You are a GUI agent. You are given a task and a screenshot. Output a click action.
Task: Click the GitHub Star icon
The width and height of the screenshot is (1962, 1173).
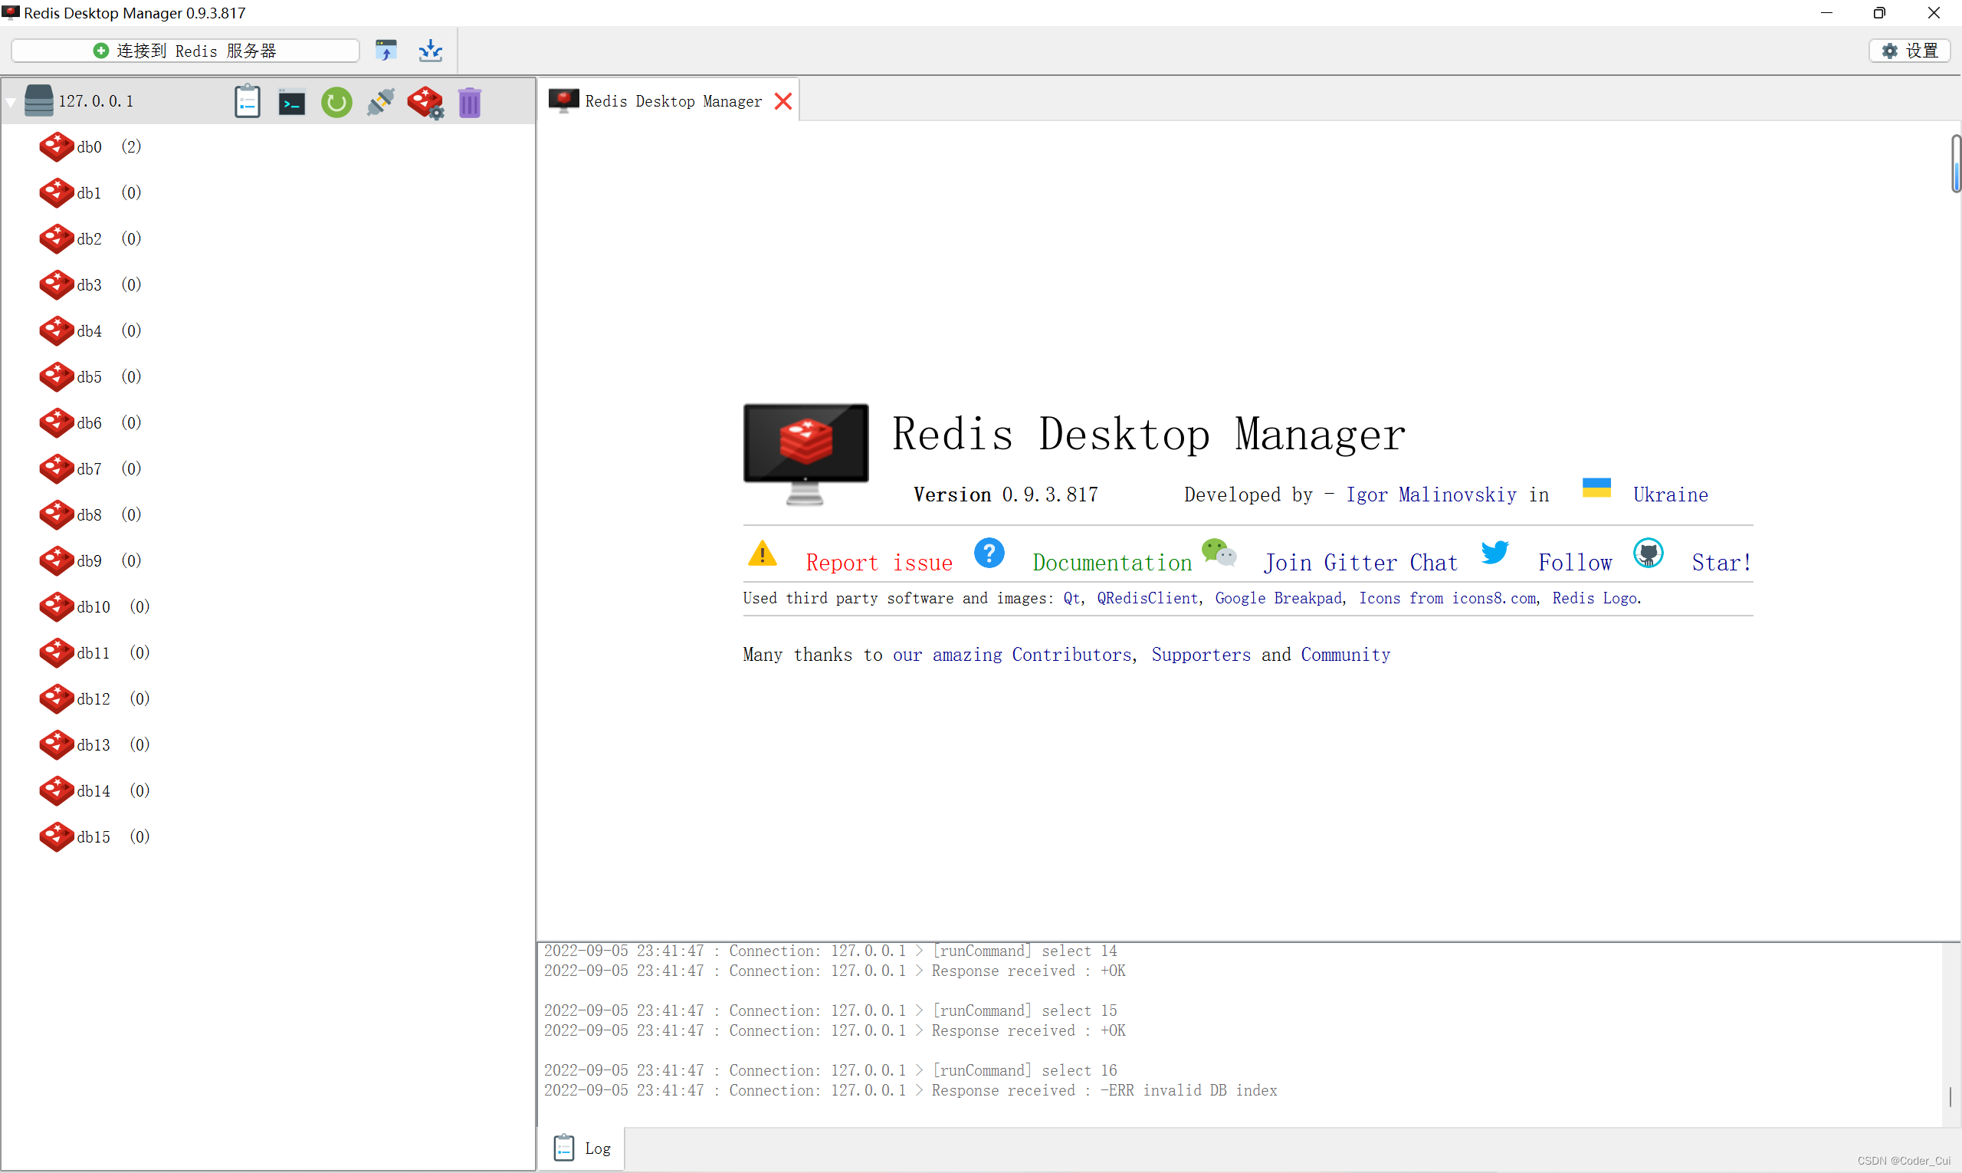[1649, 554]
